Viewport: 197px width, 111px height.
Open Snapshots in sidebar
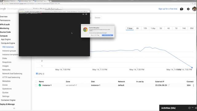pyautogui.click(x=7, y=62)
